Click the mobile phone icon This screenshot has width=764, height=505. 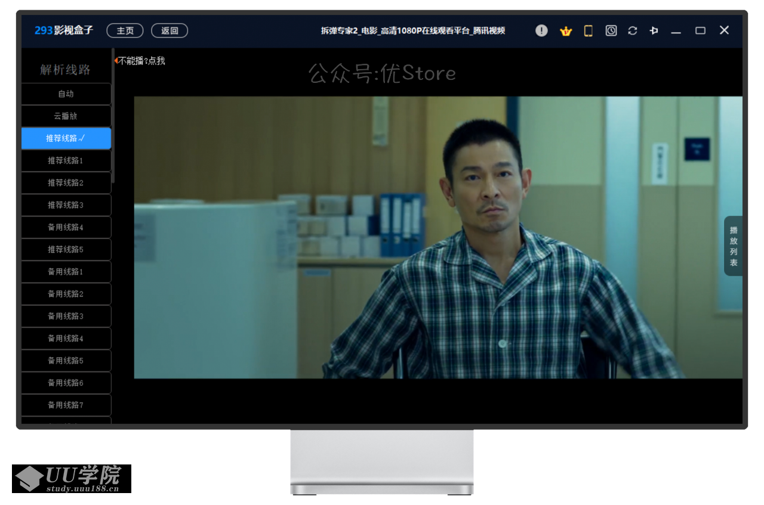(x=589, y=30)
